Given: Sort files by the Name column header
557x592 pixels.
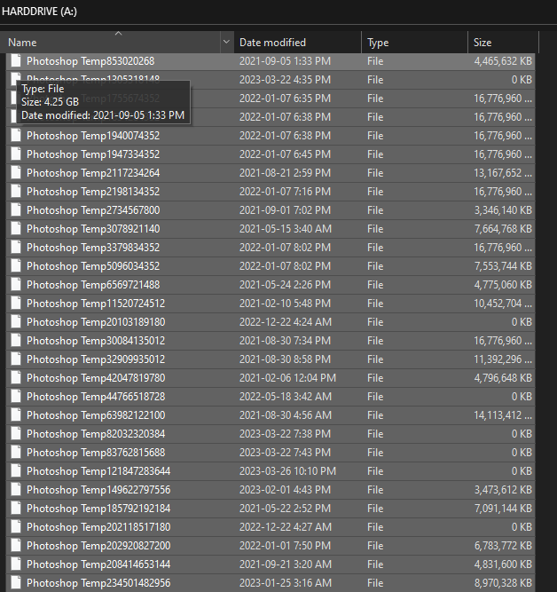Looking at the screenshot, I should pyautogui.click(x=110, y=43).
